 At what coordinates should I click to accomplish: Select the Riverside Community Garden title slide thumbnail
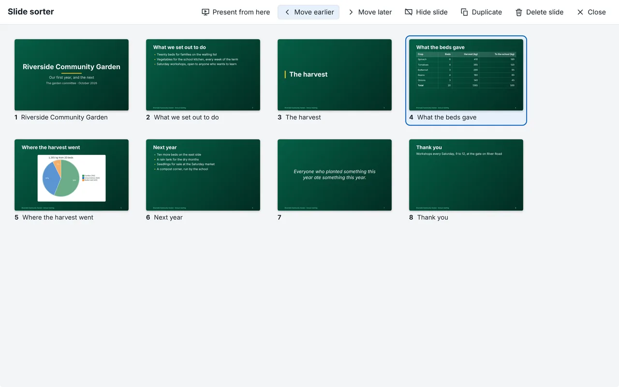[72, 75]
